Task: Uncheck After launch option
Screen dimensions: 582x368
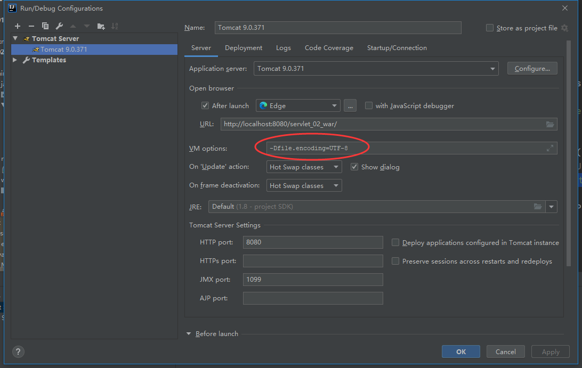Action: tap(205, 106)
